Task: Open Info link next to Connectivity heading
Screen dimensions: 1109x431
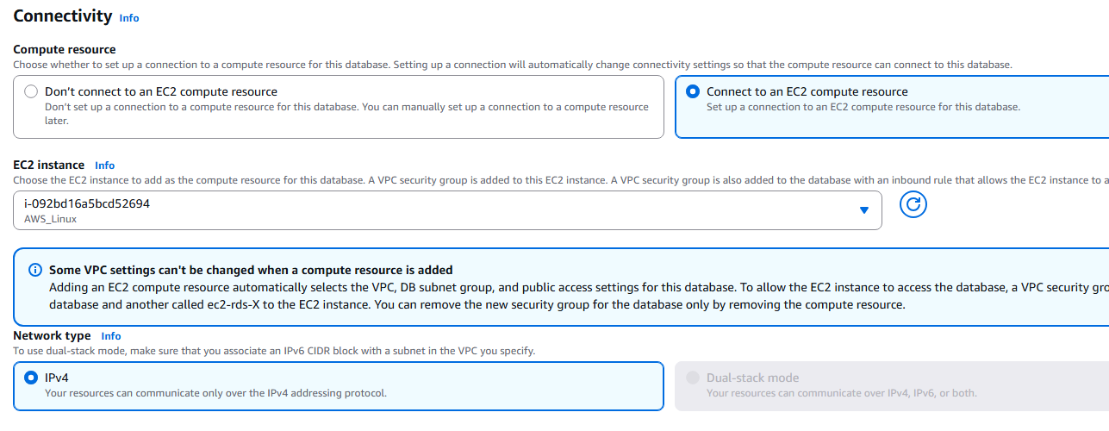Action: tap(128, 18)
